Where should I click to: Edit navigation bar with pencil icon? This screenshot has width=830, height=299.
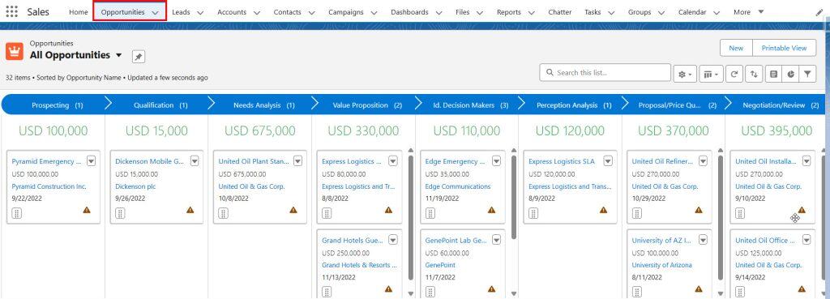click(x=819, y=12)
